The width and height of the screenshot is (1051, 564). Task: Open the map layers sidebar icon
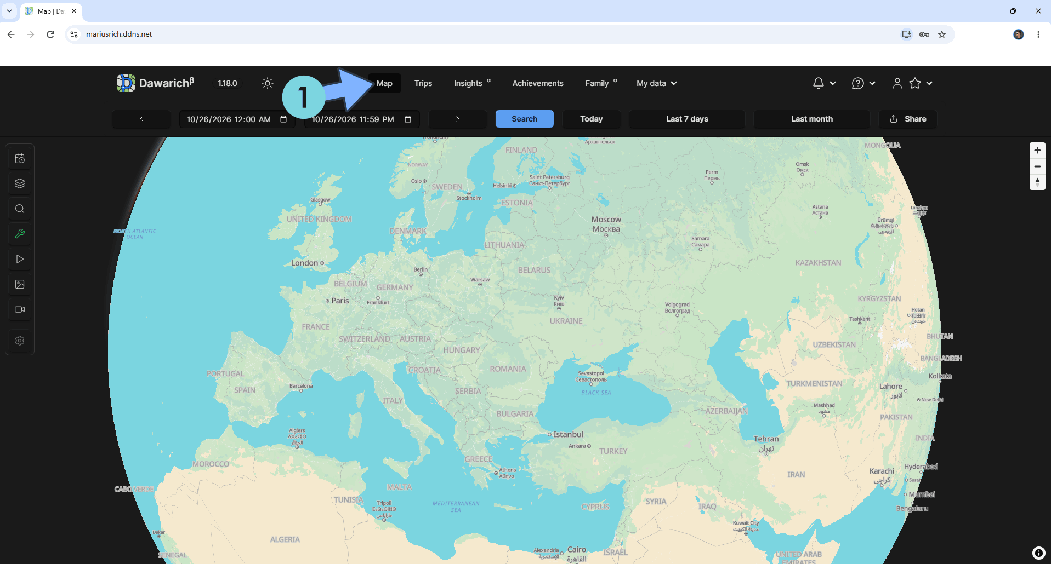[x=20, y=183]
